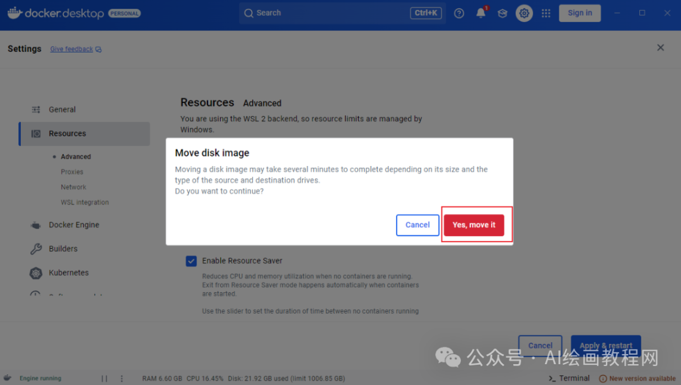Click the Give feedback external link icon

tap(98, 49)
